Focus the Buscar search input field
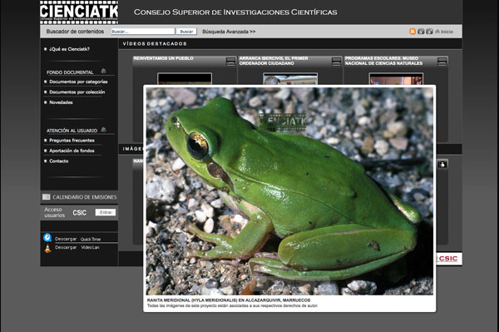The image size is (499, 332). pyautogui.click(x=143, y=32)
